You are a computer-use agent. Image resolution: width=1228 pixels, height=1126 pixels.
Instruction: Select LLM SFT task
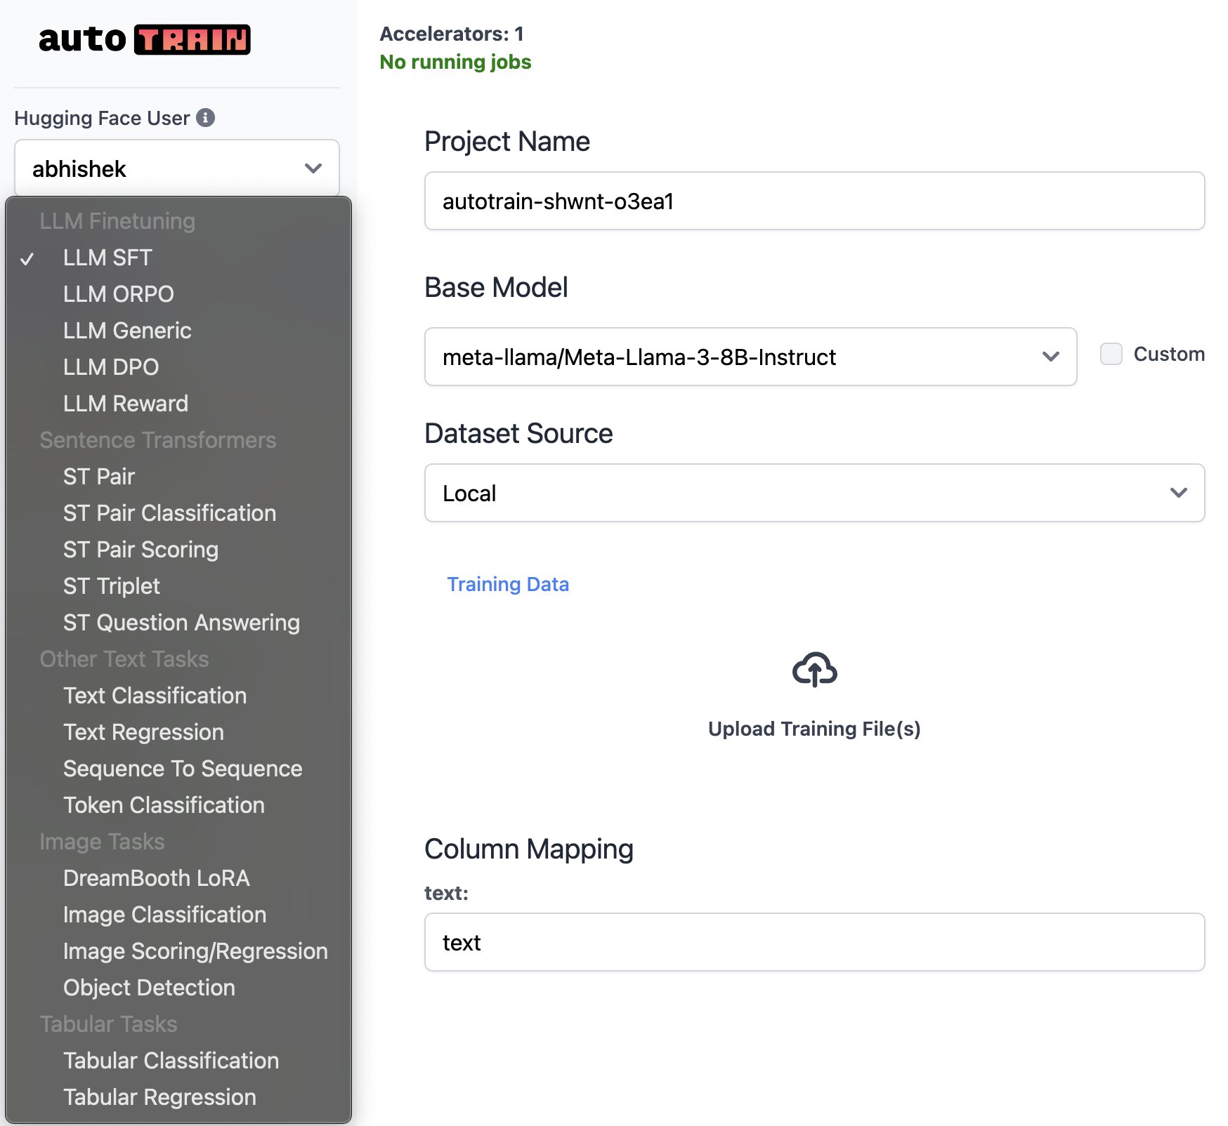coord(178,258)
